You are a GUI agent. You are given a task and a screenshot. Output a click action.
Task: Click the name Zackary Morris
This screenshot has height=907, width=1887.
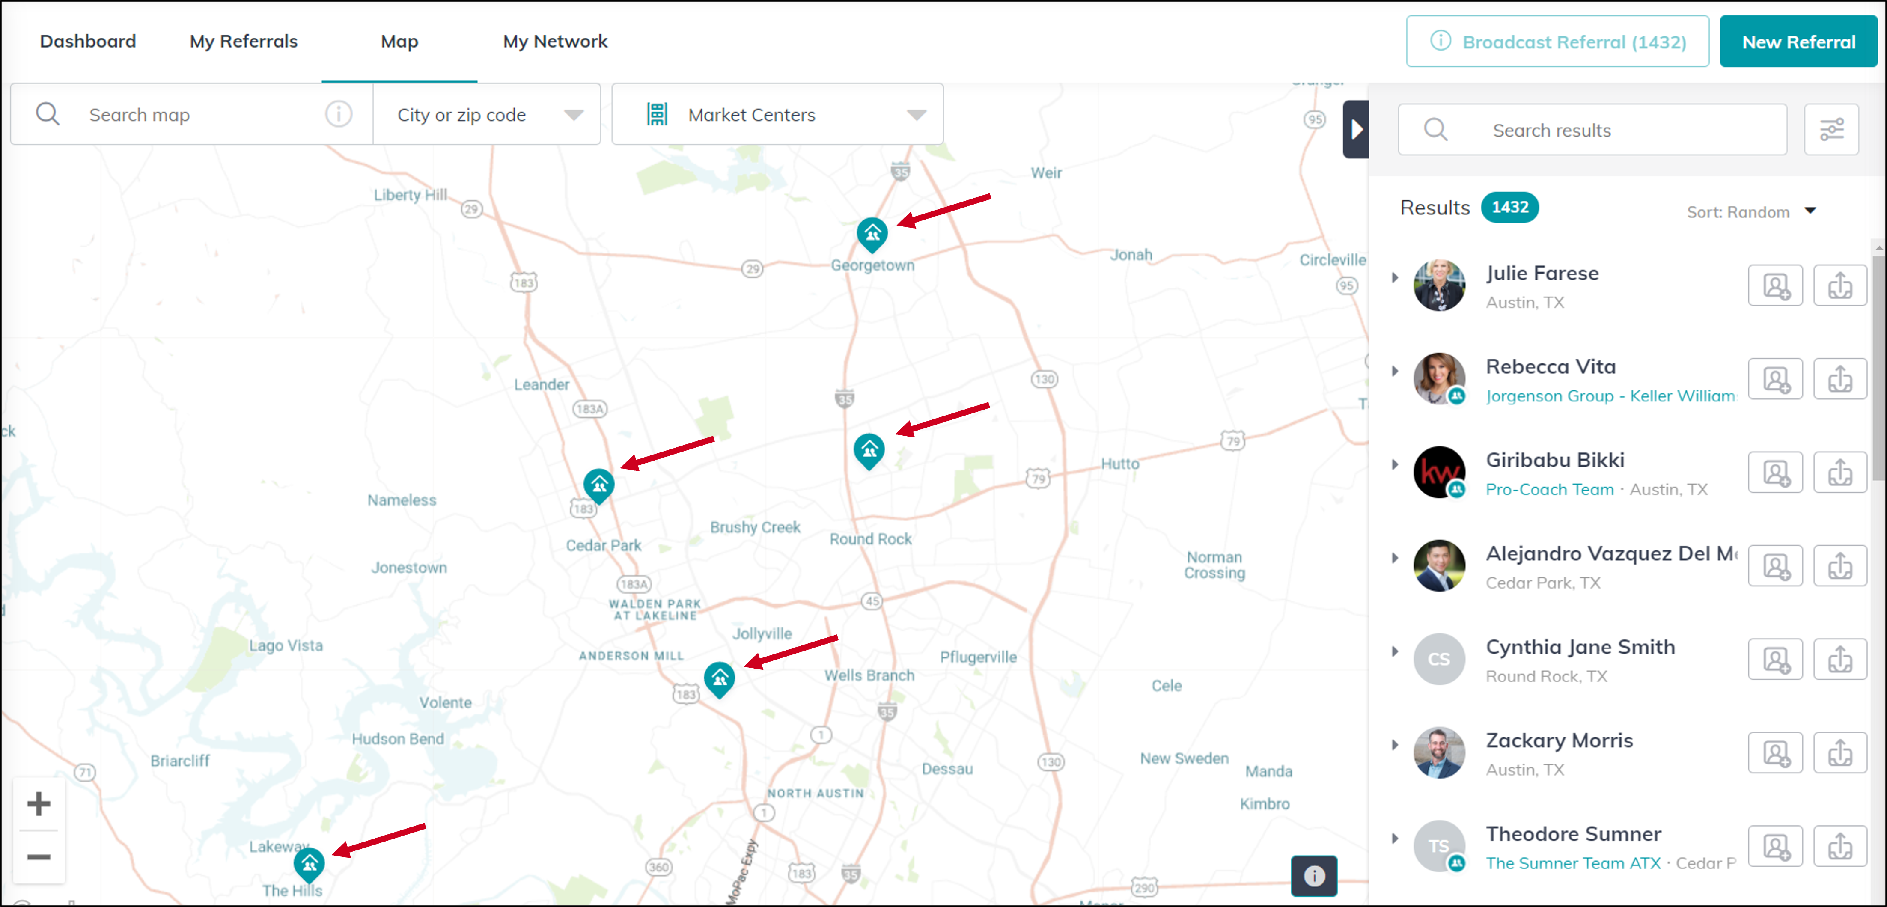[1559, 740]
